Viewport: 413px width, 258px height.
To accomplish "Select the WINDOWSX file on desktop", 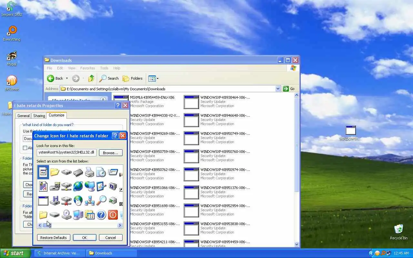I will pos(350,133).
